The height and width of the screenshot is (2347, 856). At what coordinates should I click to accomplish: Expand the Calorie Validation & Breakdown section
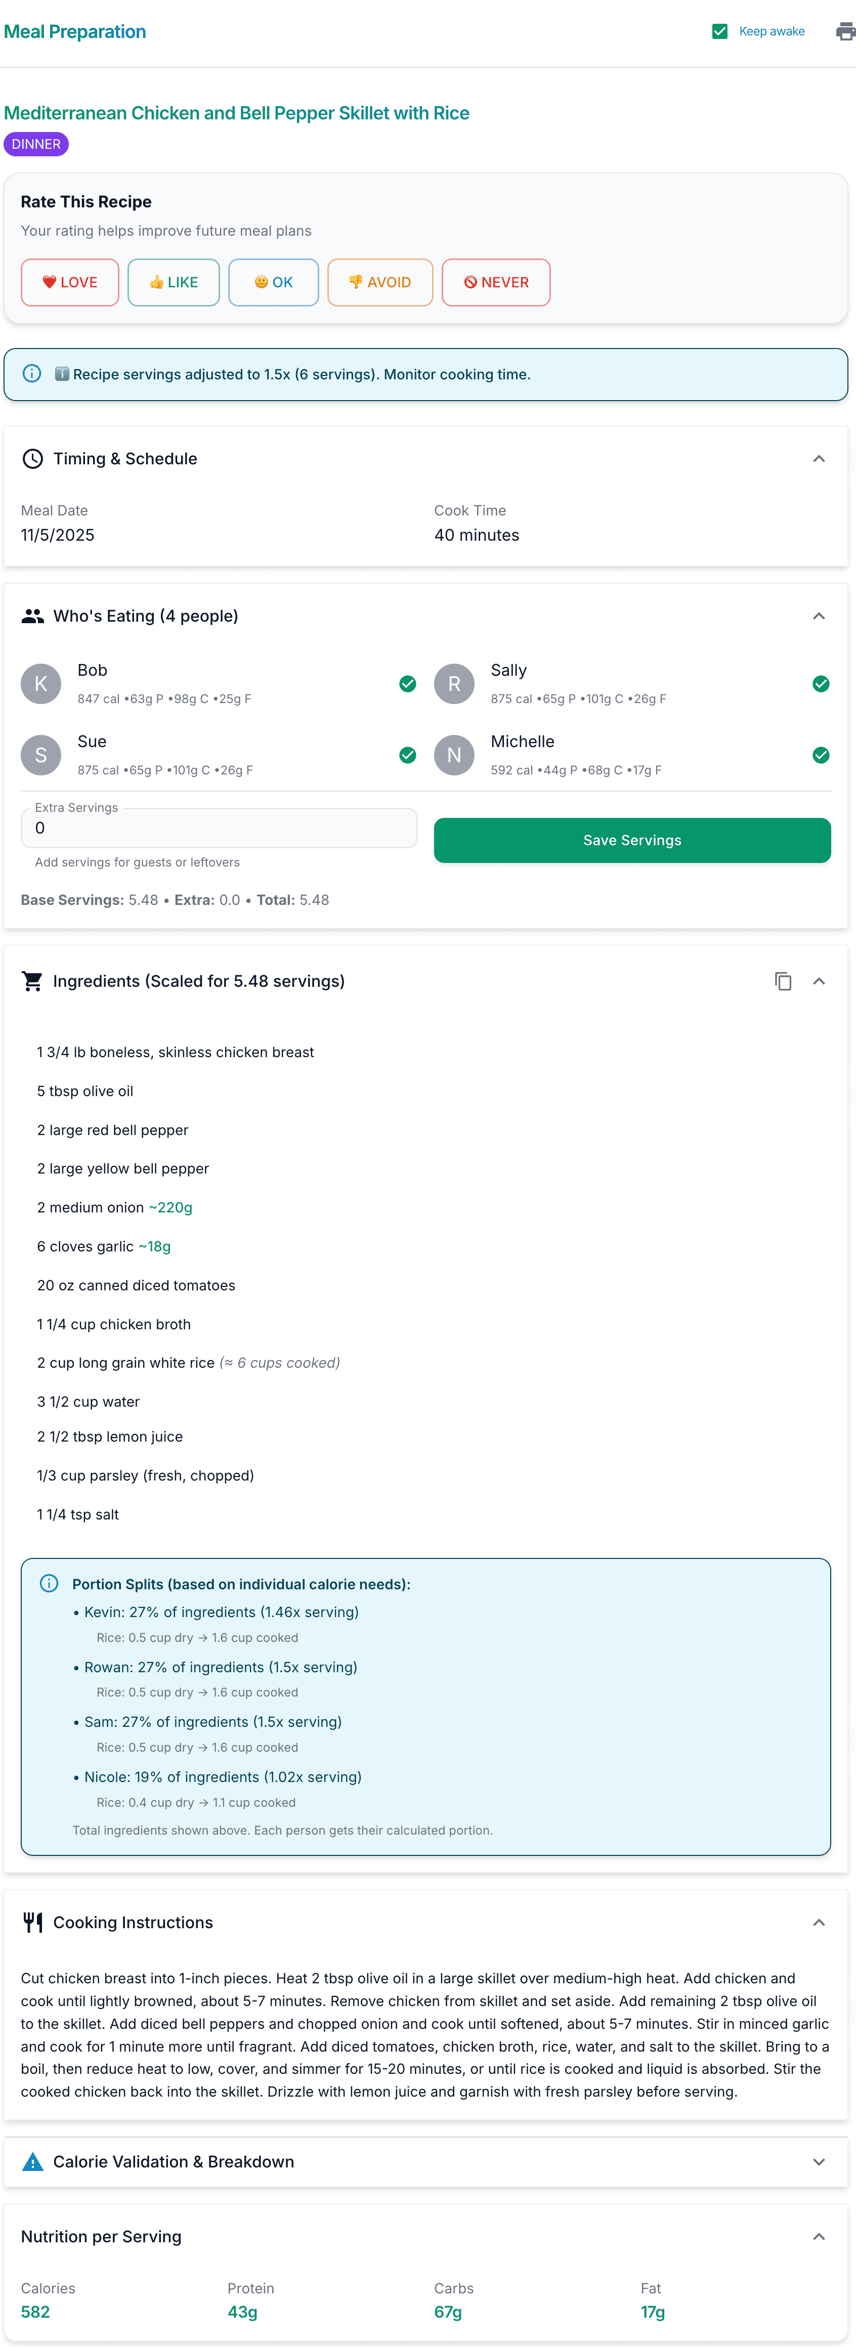(x=818, y=2161)
